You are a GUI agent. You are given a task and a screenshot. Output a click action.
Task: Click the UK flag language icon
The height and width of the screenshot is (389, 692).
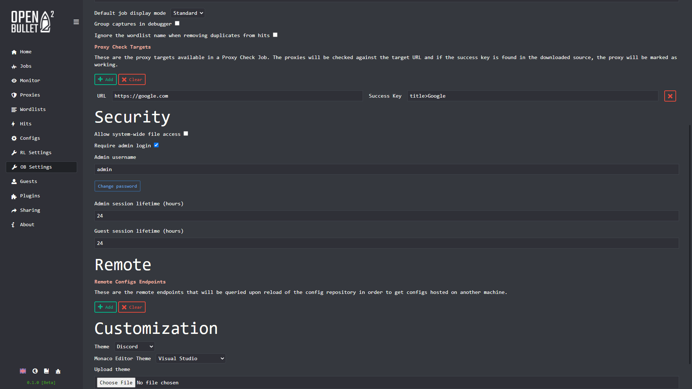[x=23, y=371]
